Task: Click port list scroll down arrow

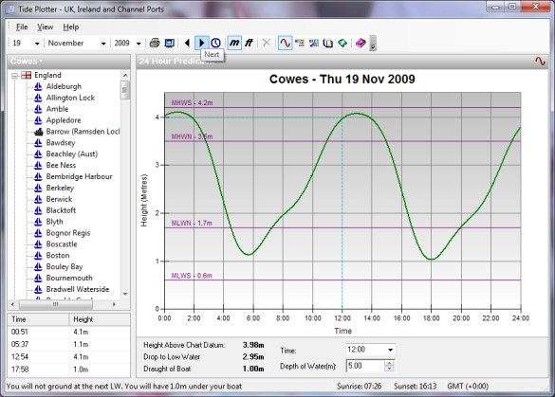Action: pyautogui.click(x=125, y=294)
